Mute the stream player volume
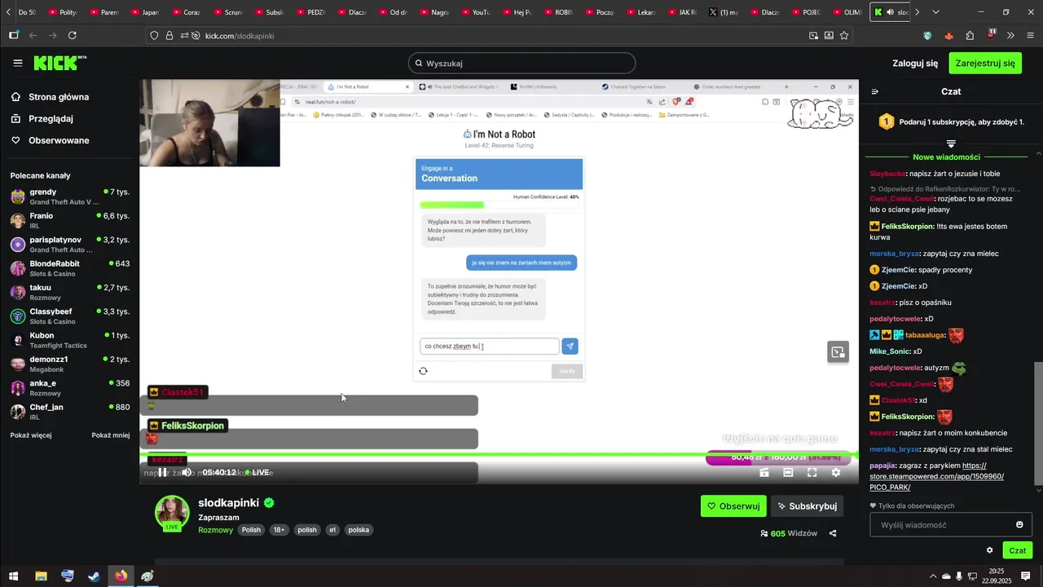Viewport: 1043px width, 587px height. 187,472
